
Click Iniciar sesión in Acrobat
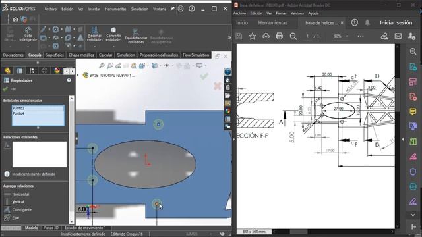(396, 23)
